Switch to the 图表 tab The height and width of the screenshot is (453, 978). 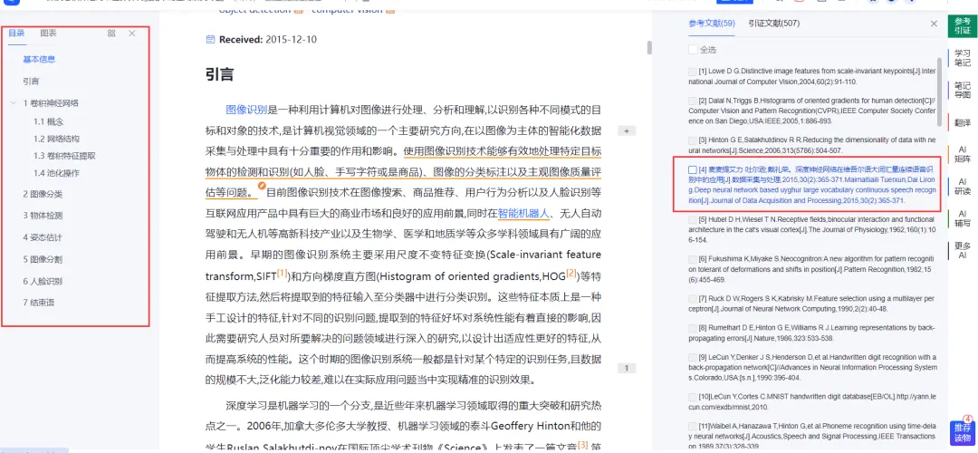[49, 34]
